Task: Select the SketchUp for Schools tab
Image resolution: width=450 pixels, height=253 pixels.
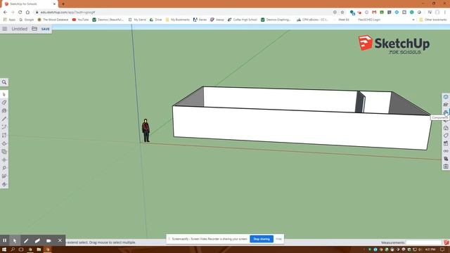Action: point(29,4)
